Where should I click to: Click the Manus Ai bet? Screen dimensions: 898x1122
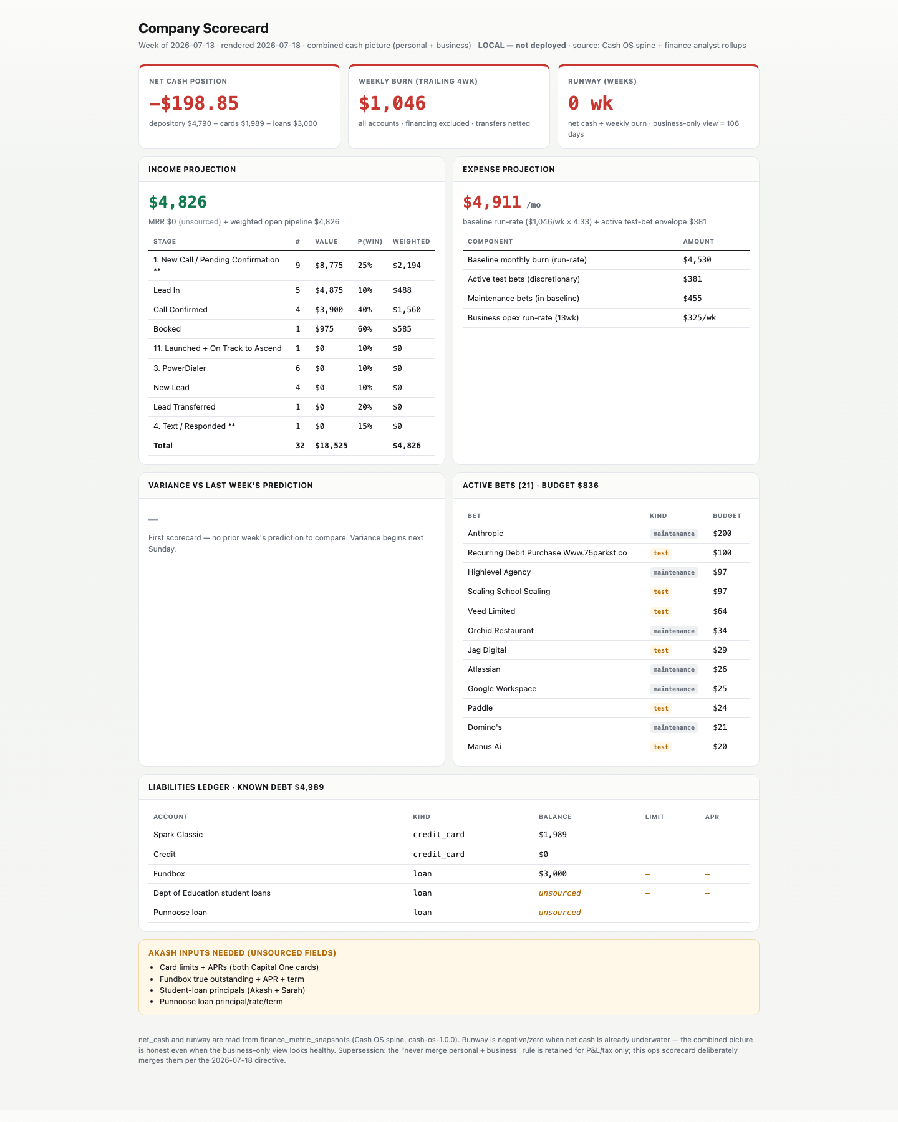pos(485,747)
